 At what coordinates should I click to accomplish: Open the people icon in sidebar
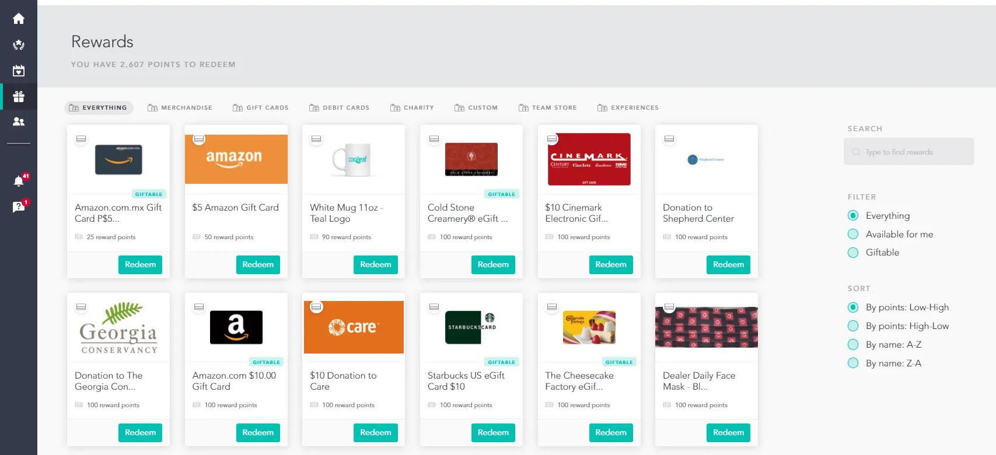(x=19, y=121)
